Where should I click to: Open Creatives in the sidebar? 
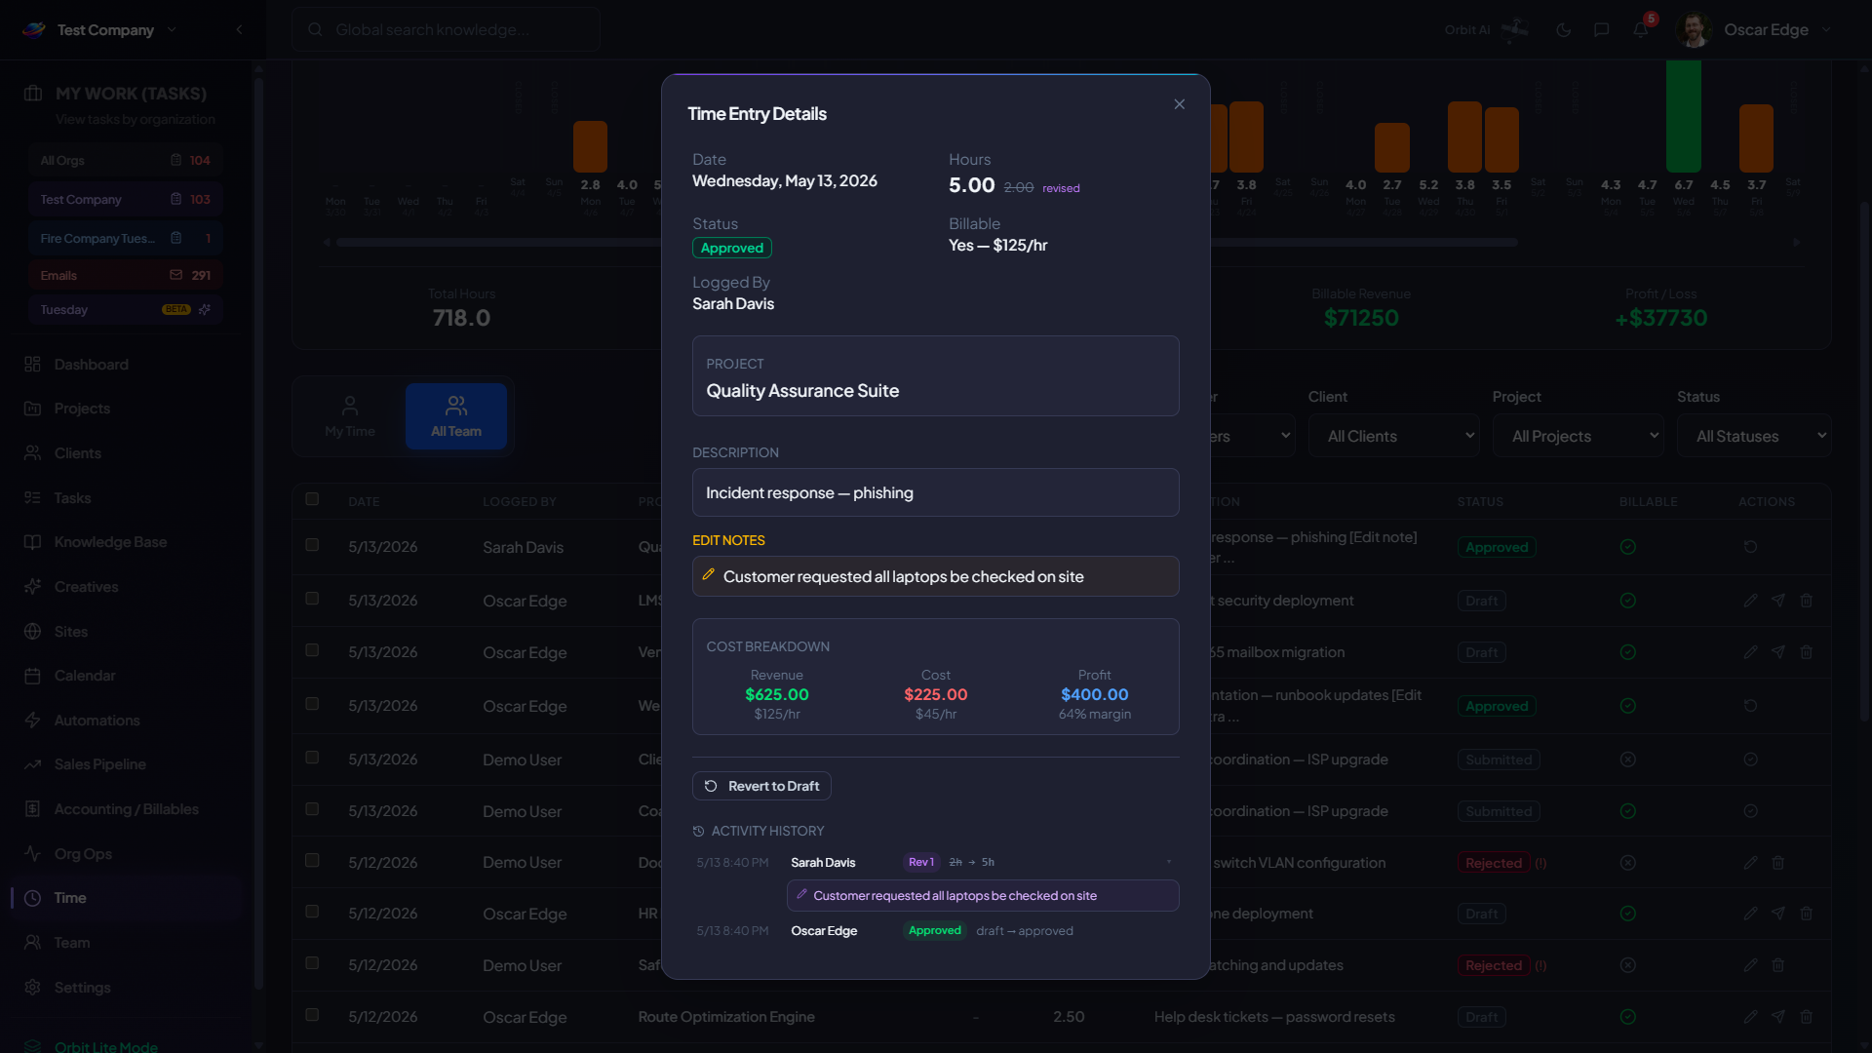click(x=86, y=587)
